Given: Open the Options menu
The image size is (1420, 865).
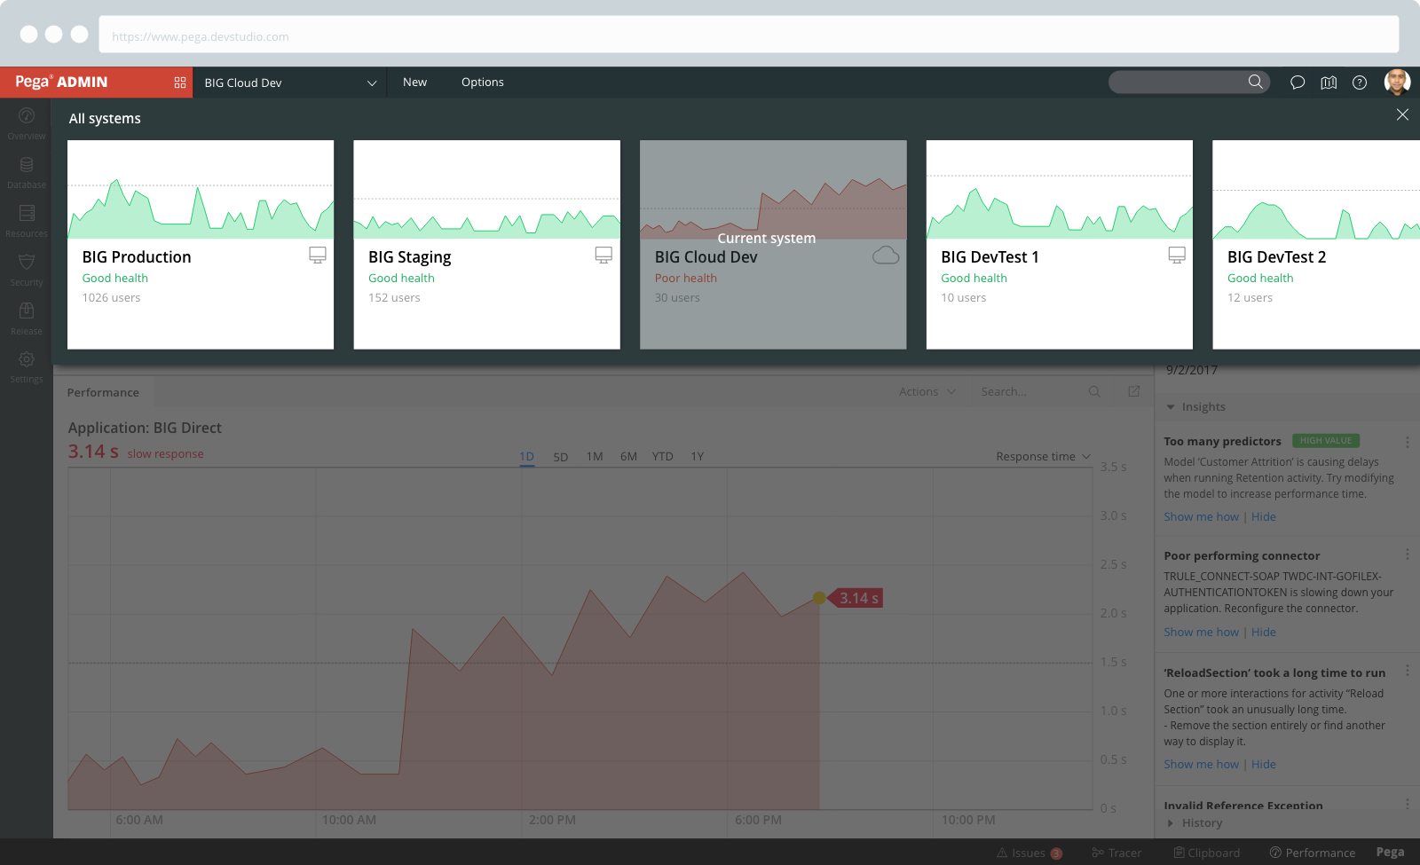Looking at the screenshot, I should [x=483, y=82].
